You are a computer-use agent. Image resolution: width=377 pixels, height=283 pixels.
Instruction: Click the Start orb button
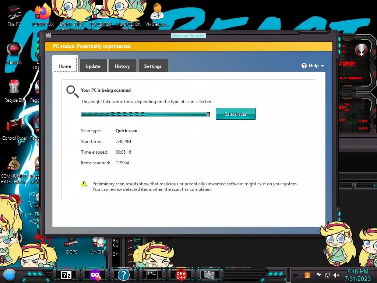point(10,275)
